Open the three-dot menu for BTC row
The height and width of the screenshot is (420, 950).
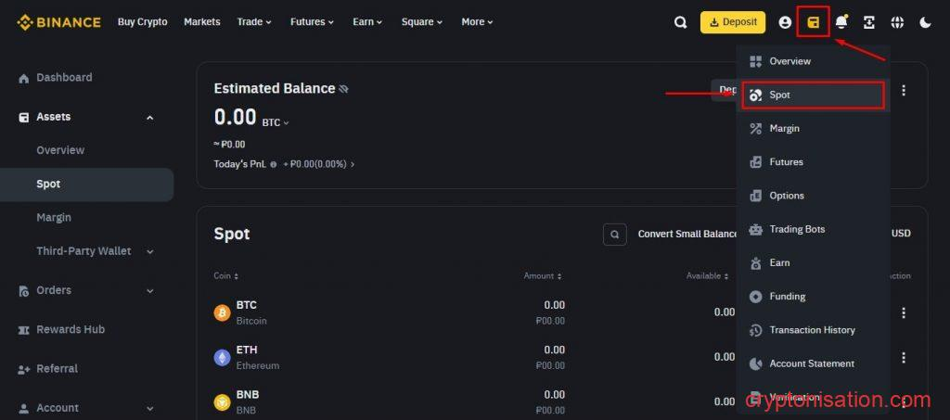pos(904,312)
